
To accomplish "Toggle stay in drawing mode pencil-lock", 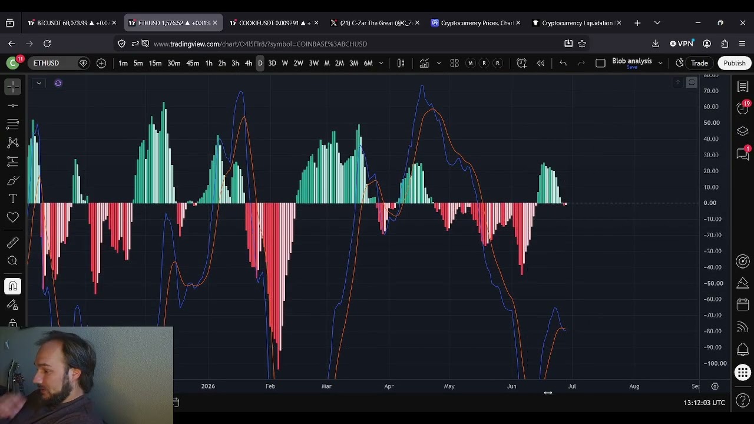I will point(13,305).
